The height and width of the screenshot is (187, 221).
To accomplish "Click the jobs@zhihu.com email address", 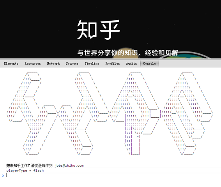I will tap(69, 166).
